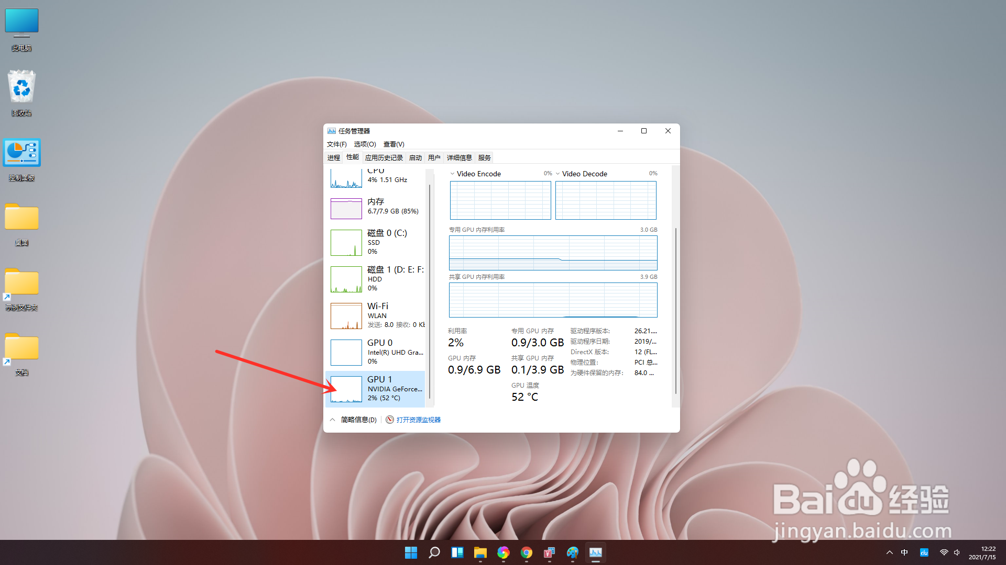Open taskbar Search magnifier
The width and height of the screenshot is (1006, 565).
tap(434, 552)
